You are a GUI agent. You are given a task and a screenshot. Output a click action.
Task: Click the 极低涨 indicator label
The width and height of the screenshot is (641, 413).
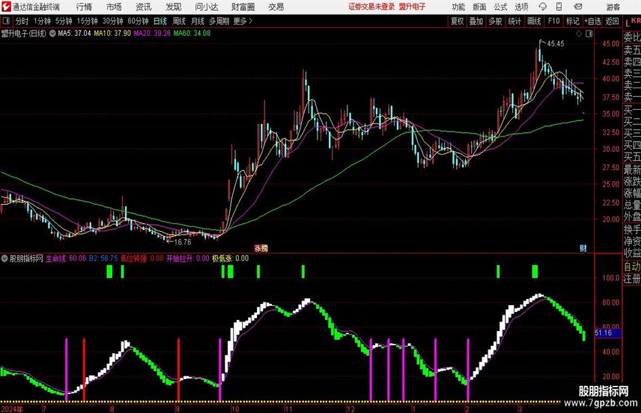[222, 258]
